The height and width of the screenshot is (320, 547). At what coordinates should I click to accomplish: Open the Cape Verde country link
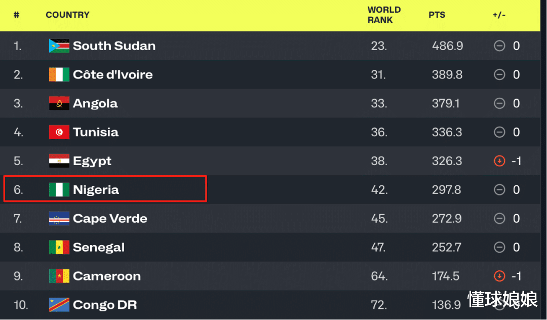(110, 219)
